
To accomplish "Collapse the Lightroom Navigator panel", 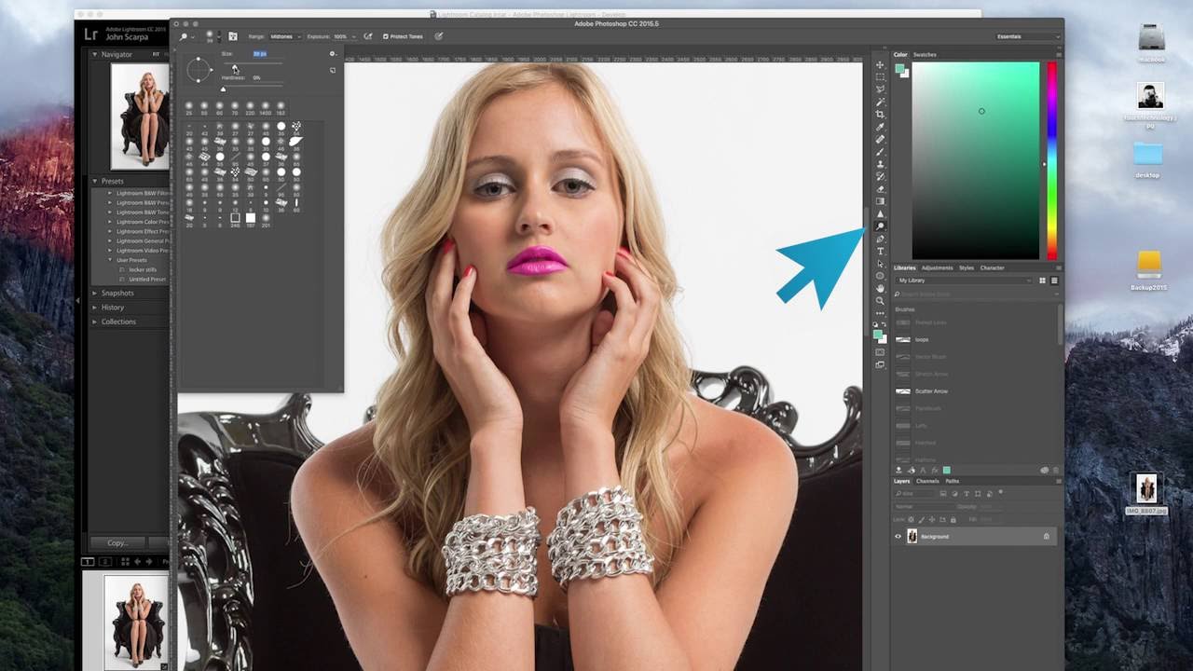I will (x=94, y=55).
